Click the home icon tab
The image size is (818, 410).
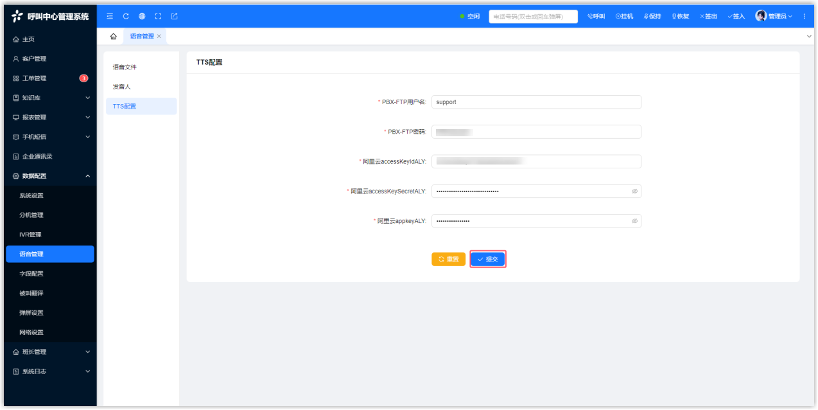[114, 37]
